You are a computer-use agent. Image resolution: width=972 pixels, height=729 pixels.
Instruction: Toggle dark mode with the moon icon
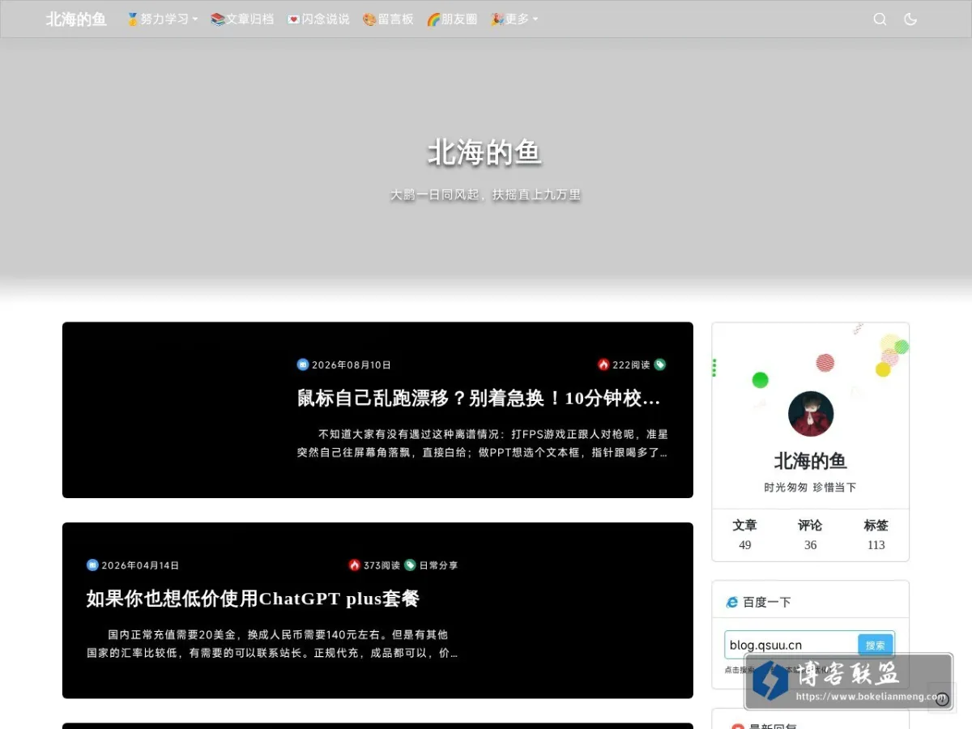(x=910, y=19)
